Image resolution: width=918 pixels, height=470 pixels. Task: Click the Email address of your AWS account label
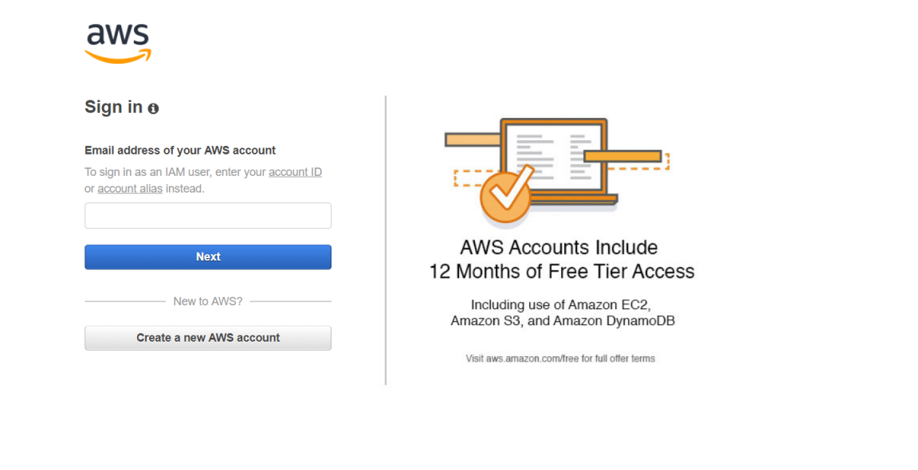pyautogui.click(x=180, y=151)
